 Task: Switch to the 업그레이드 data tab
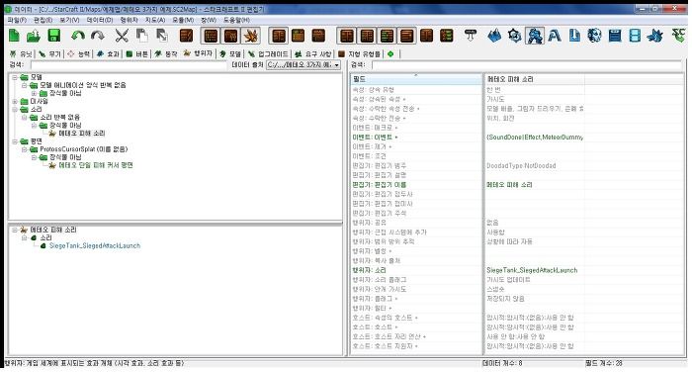tap(268, 53)
